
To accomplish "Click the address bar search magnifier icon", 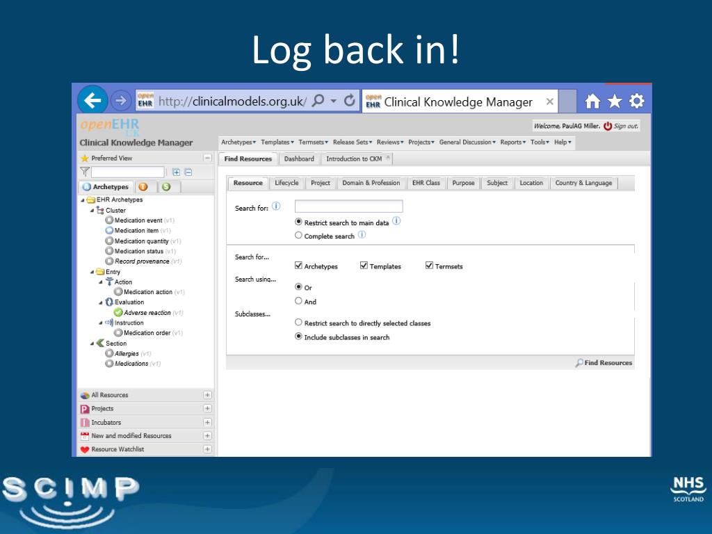I will click(318, 100).
